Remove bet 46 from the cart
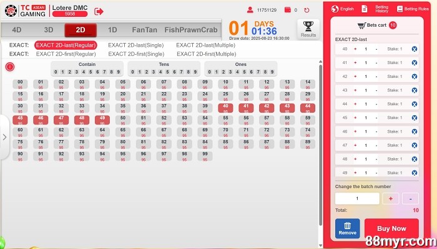437x249 pixels. tap(415, 131)
